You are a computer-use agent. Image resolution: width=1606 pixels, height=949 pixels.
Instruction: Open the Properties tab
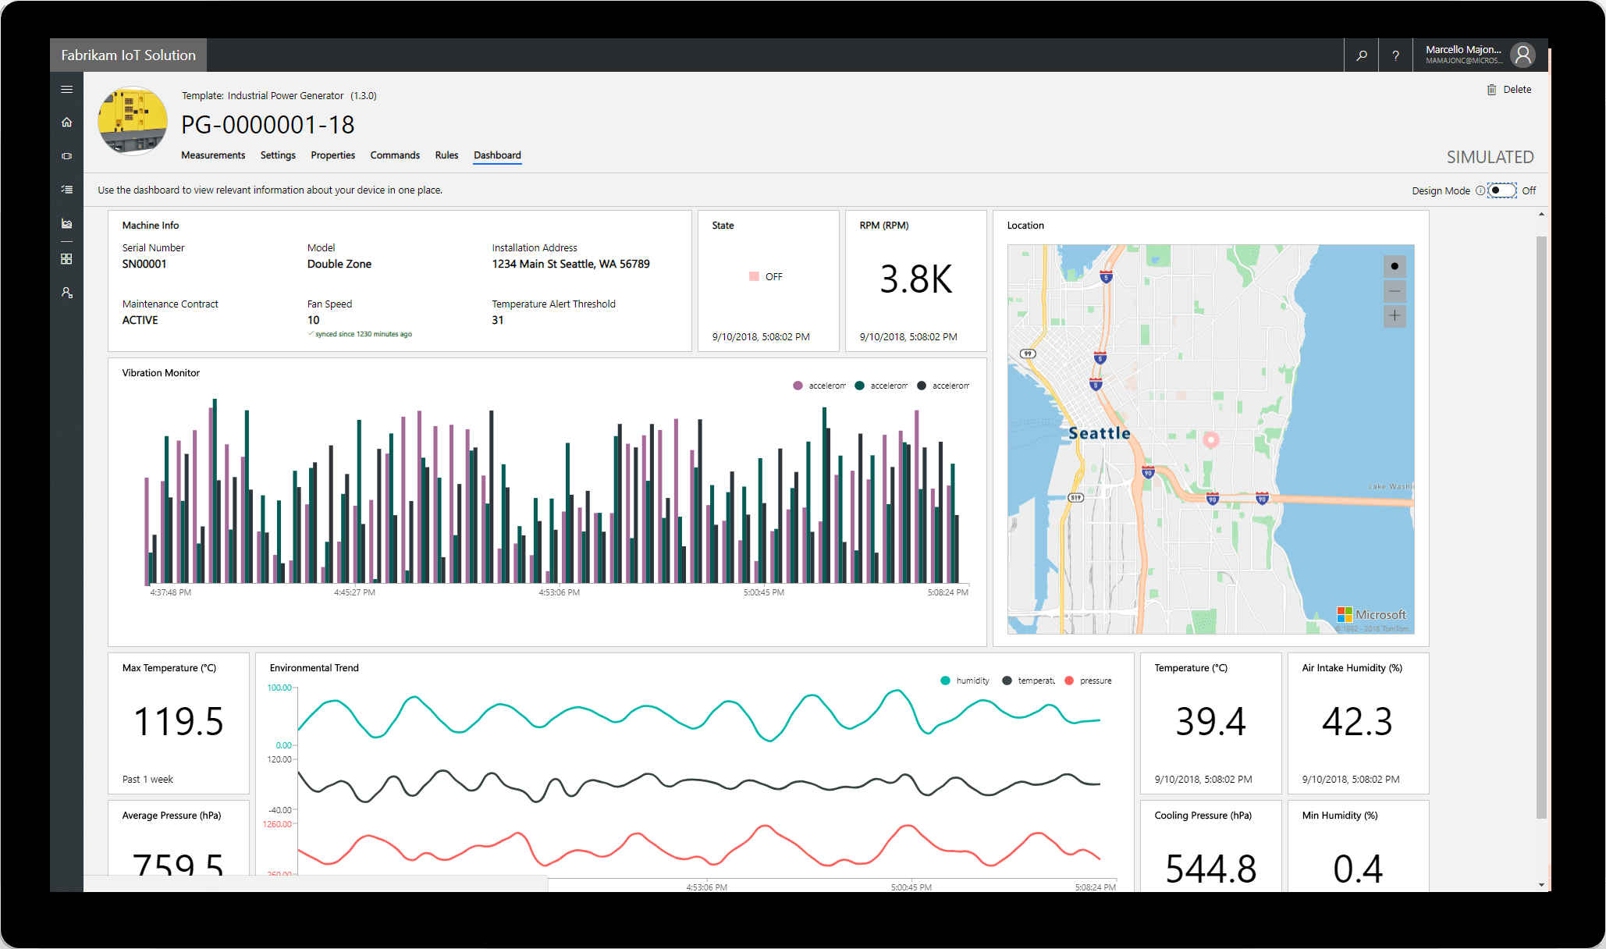pos(332,155)
